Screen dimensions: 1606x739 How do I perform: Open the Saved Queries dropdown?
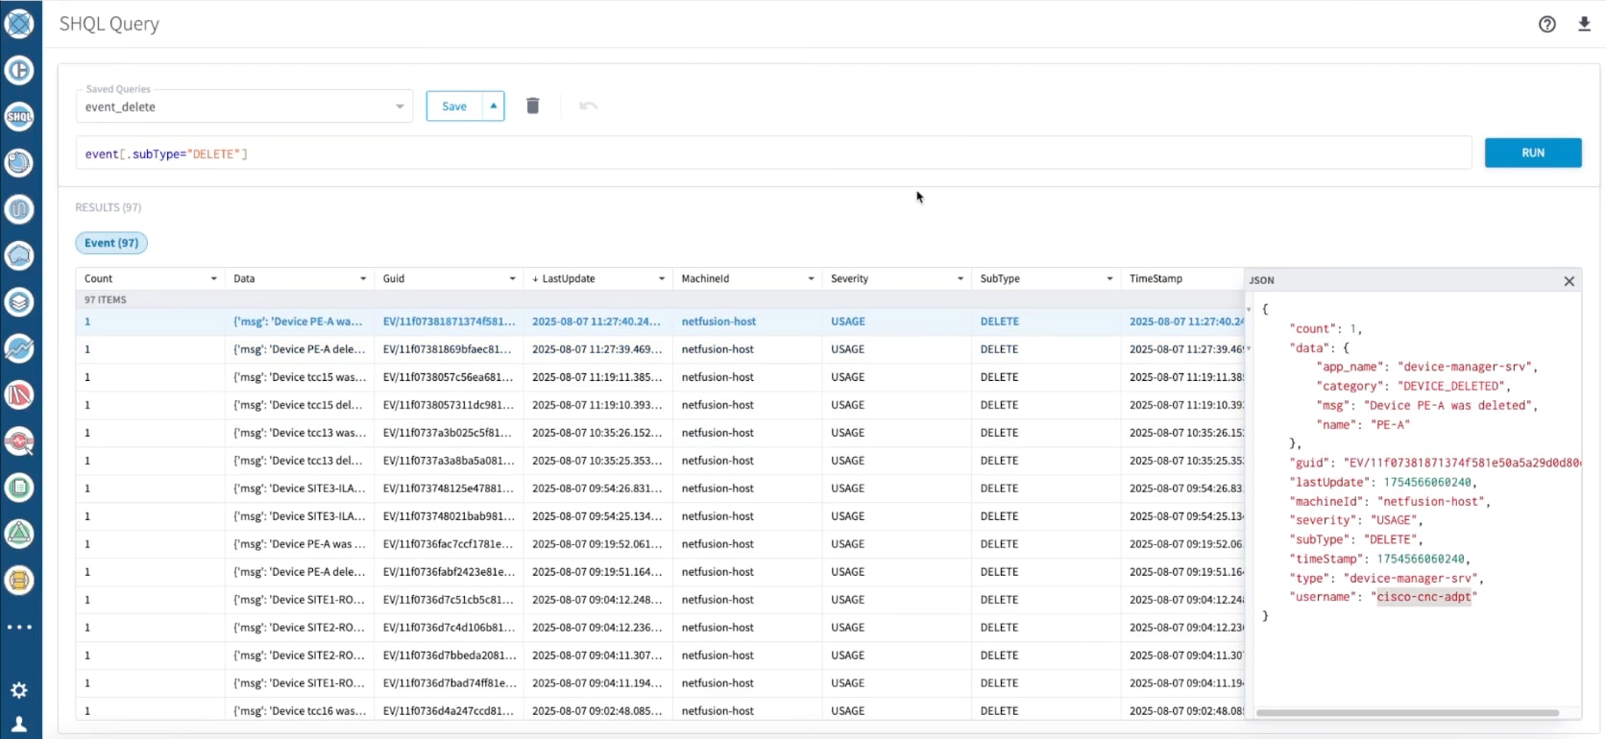[x=244, y=106]
